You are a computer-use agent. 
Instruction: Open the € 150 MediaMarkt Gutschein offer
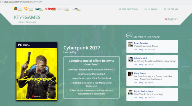pyautogui.click(x=92, y=84)
